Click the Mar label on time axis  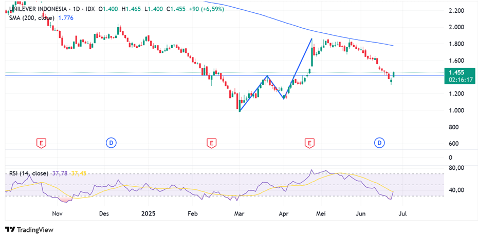point(239,213)
